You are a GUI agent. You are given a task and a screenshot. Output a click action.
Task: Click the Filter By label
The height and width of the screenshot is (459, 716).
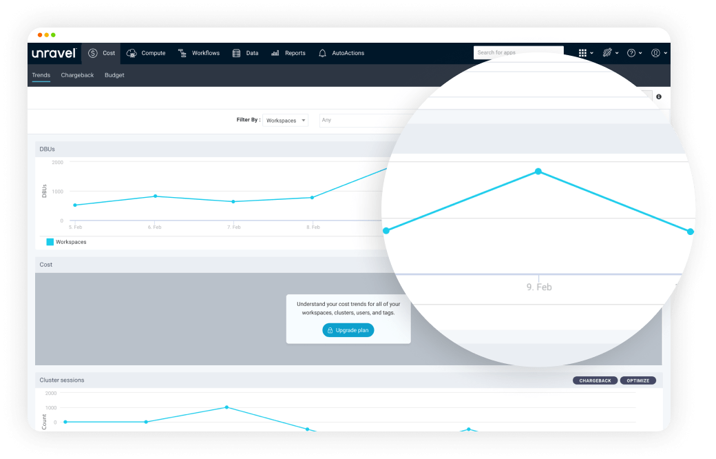coord(249,120)
